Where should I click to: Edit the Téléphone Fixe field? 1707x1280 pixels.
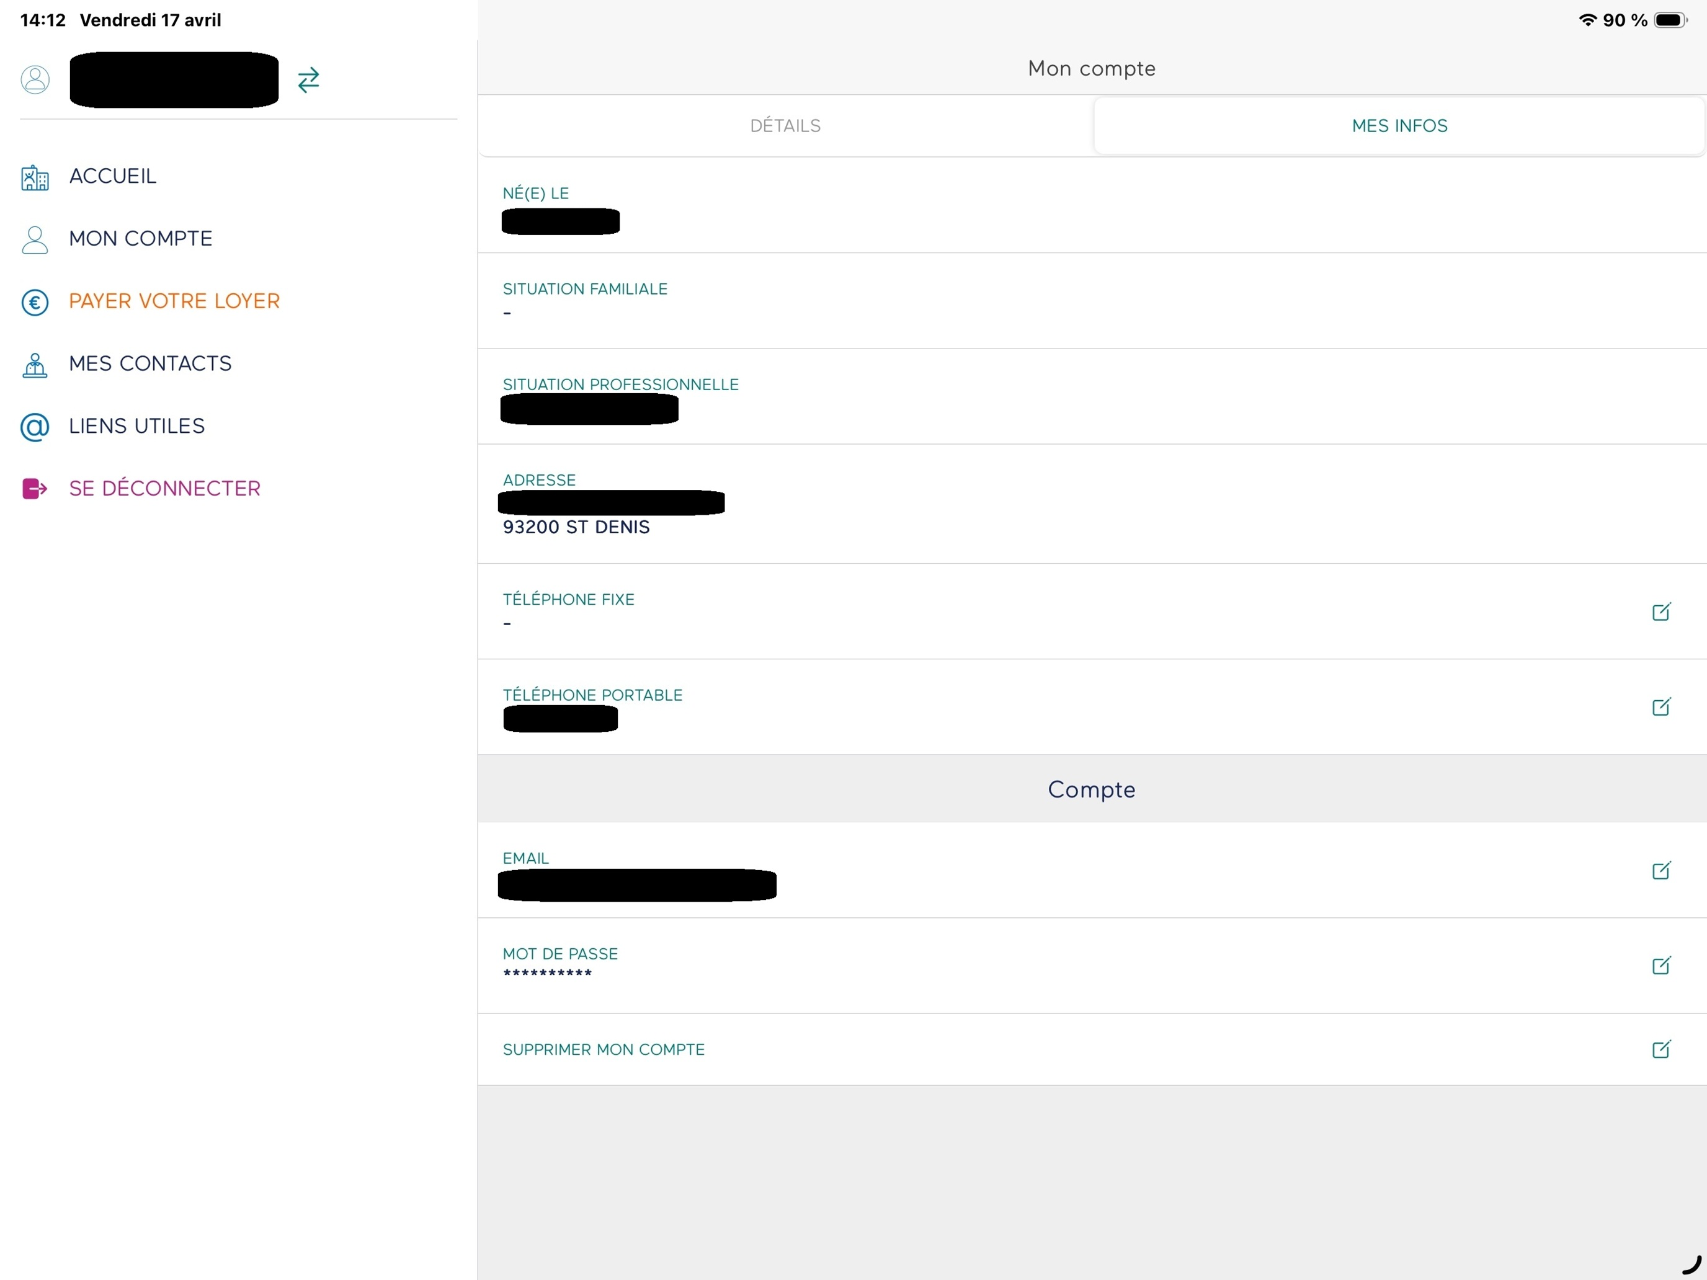pos(1662,612)
